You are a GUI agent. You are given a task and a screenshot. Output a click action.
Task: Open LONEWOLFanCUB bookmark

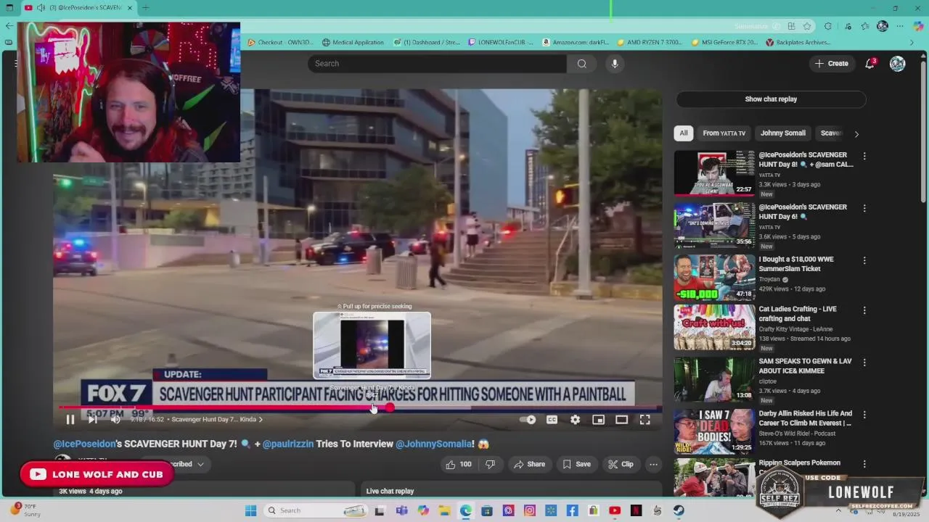[501, 42]
